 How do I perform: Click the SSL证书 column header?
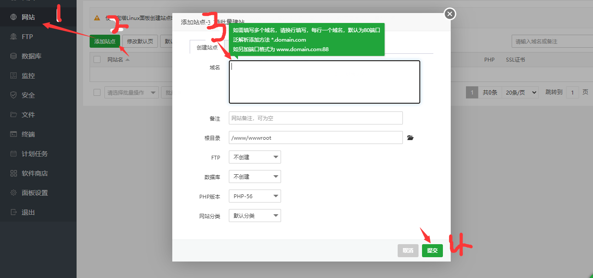(x=516, y=59)
